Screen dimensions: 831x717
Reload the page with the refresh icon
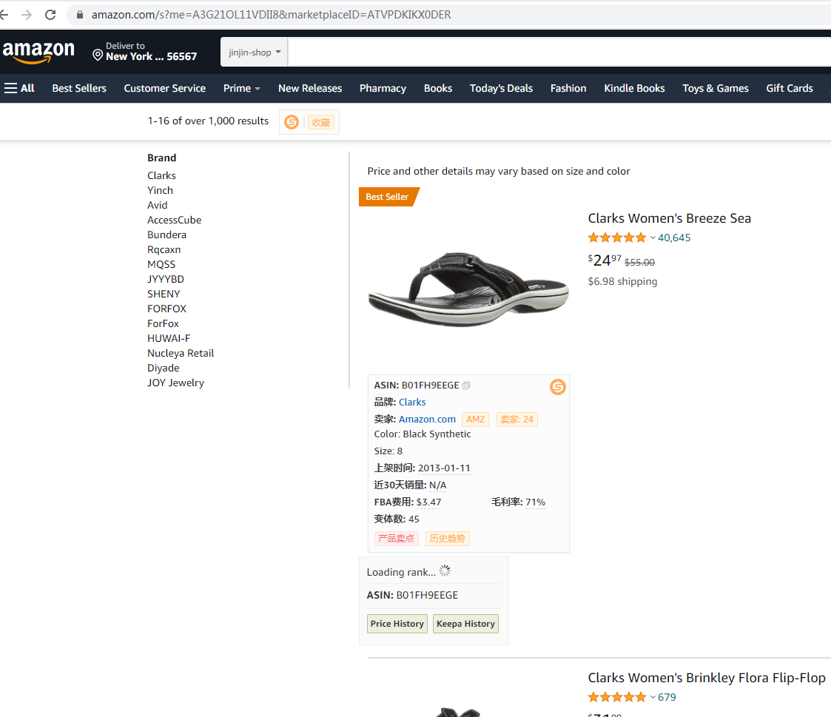point(50,15)
